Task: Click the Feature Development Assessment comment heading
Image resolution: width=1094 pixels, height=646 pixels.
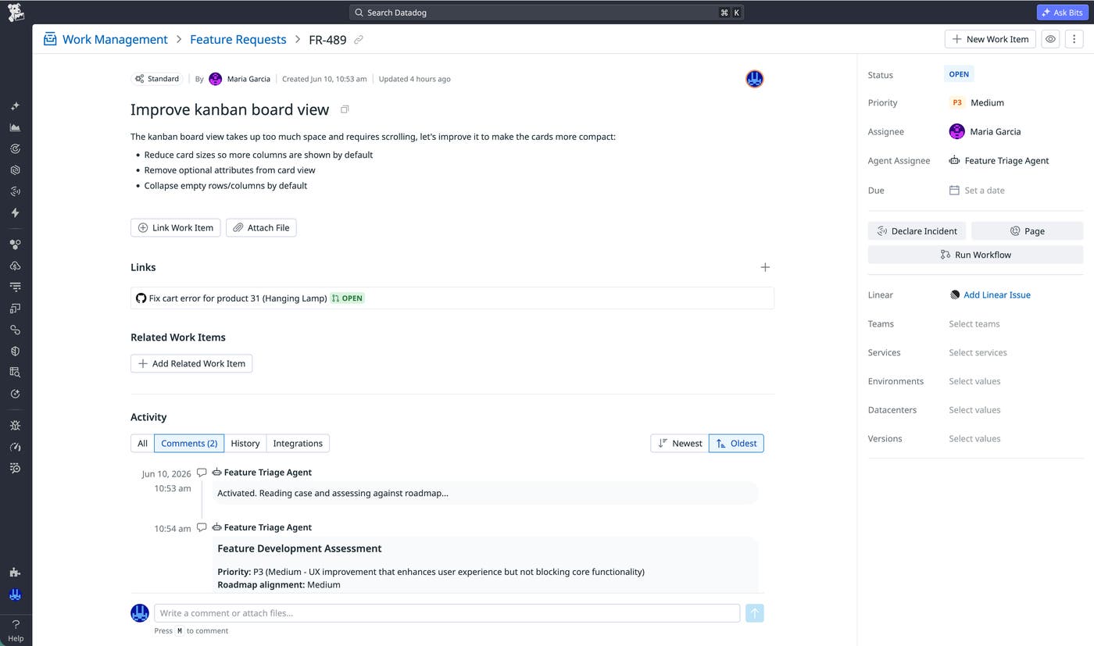Action: point(299,548)
